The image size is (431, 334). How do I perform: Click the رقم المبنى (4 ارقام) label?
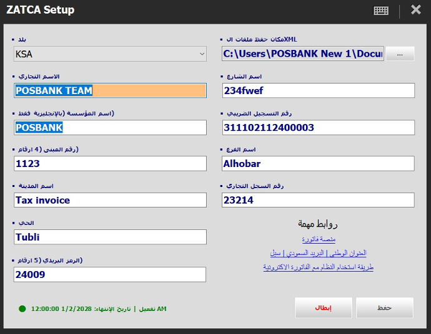pyautogui.click(x=48, y=150)
